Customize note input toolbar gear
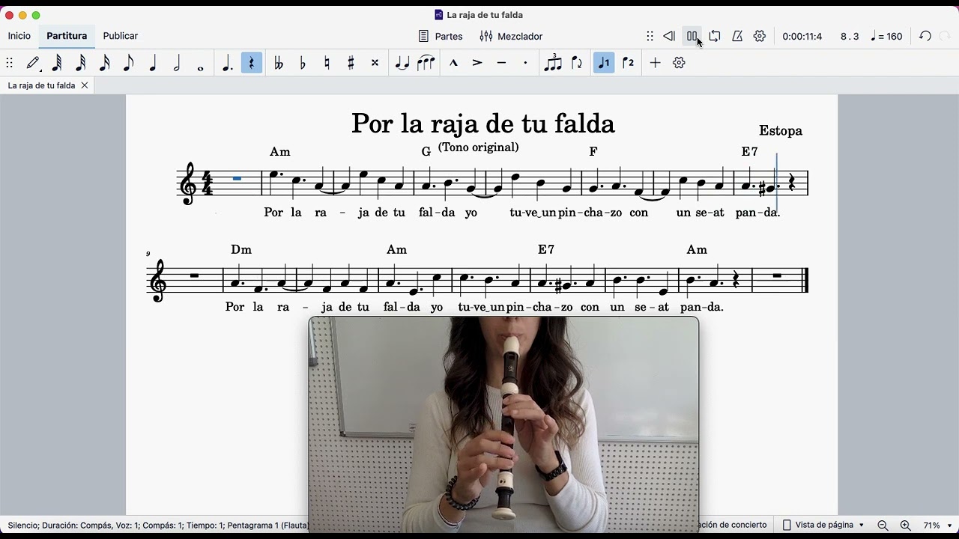This screenshot has height=539, width=959. 679,64
